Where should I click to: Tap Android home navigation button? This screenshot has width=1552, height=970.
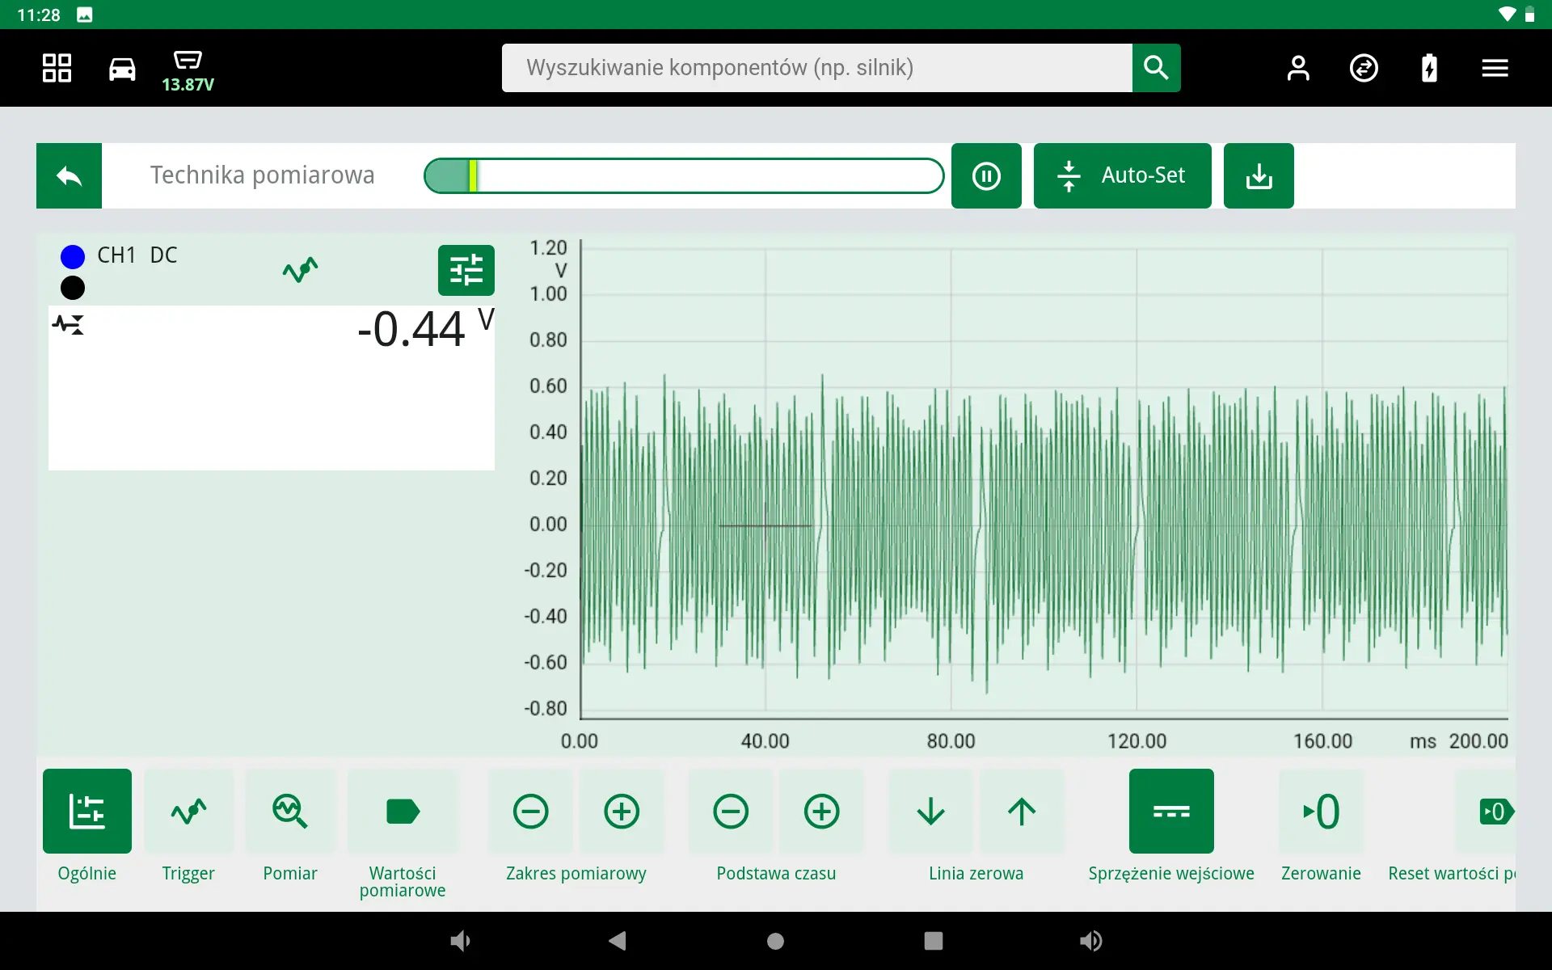click(x=775, y=941)
